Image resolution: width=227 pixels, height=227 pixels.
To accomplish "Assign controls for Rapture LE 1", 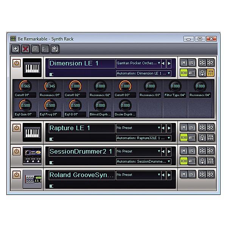I will point(202,137).
